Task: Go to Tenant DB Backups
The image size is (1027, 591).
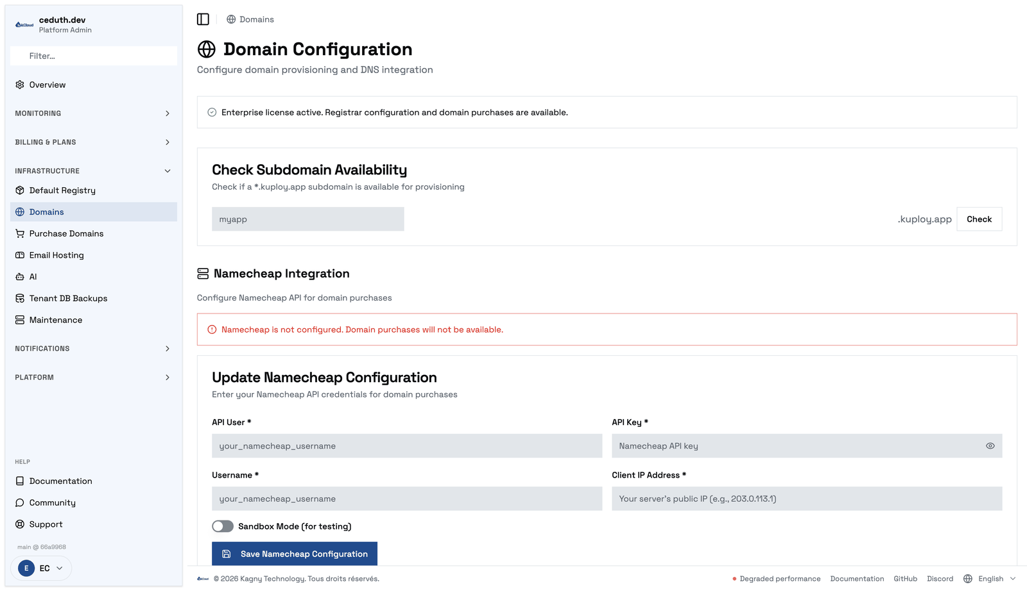Action: [94, 298]
